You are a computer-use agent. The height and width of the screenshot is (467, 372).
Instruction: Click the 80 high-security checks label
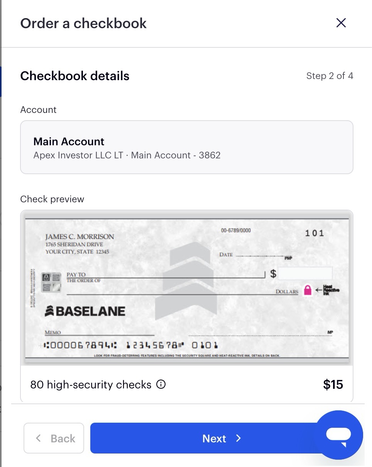coord(91,385)
